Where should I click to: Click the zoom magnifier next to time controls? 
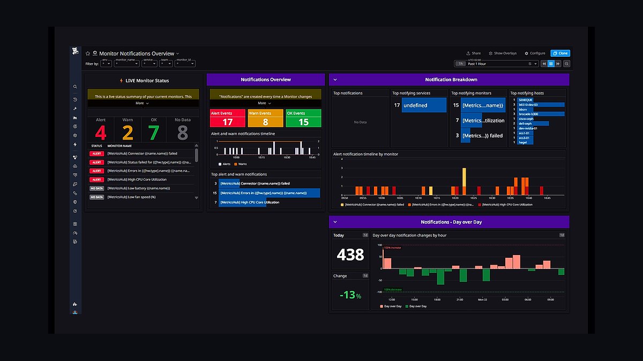point(567,64)
